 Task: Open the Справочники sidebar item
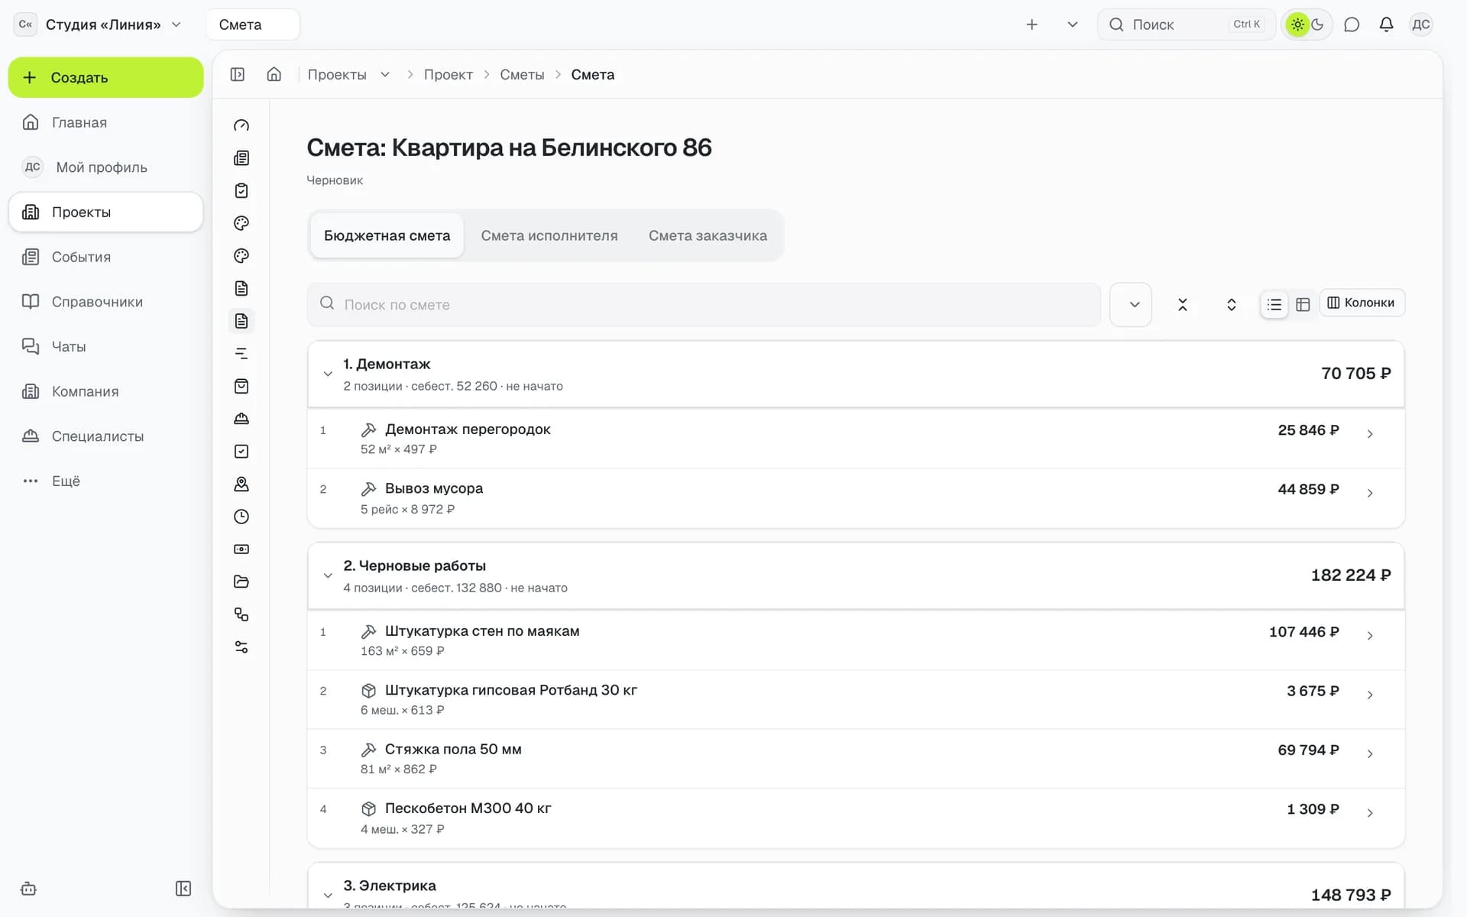click(105, 302)
